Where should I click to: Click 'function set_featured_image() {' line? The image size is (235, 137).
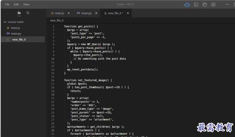coord(88,80)
